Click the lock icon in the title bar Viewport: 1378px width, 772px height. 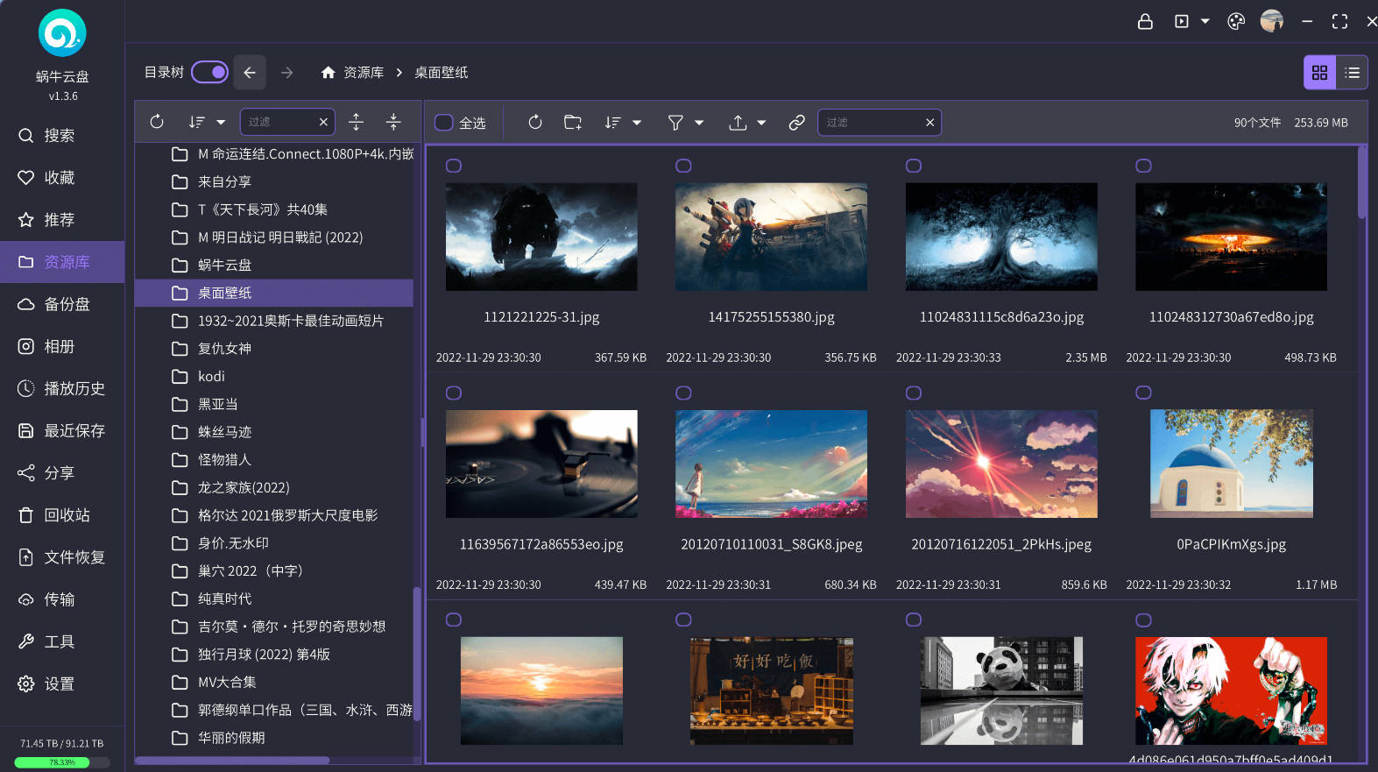tap(1145, 22)
